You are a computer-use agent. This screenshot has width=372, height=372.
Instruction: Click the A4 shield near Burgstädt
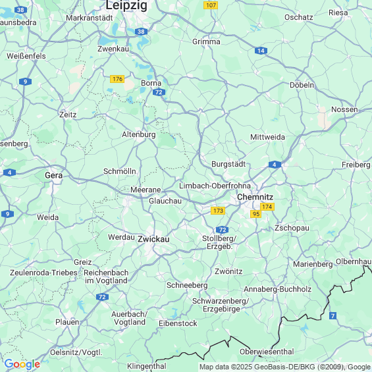(x=275, y=165)
